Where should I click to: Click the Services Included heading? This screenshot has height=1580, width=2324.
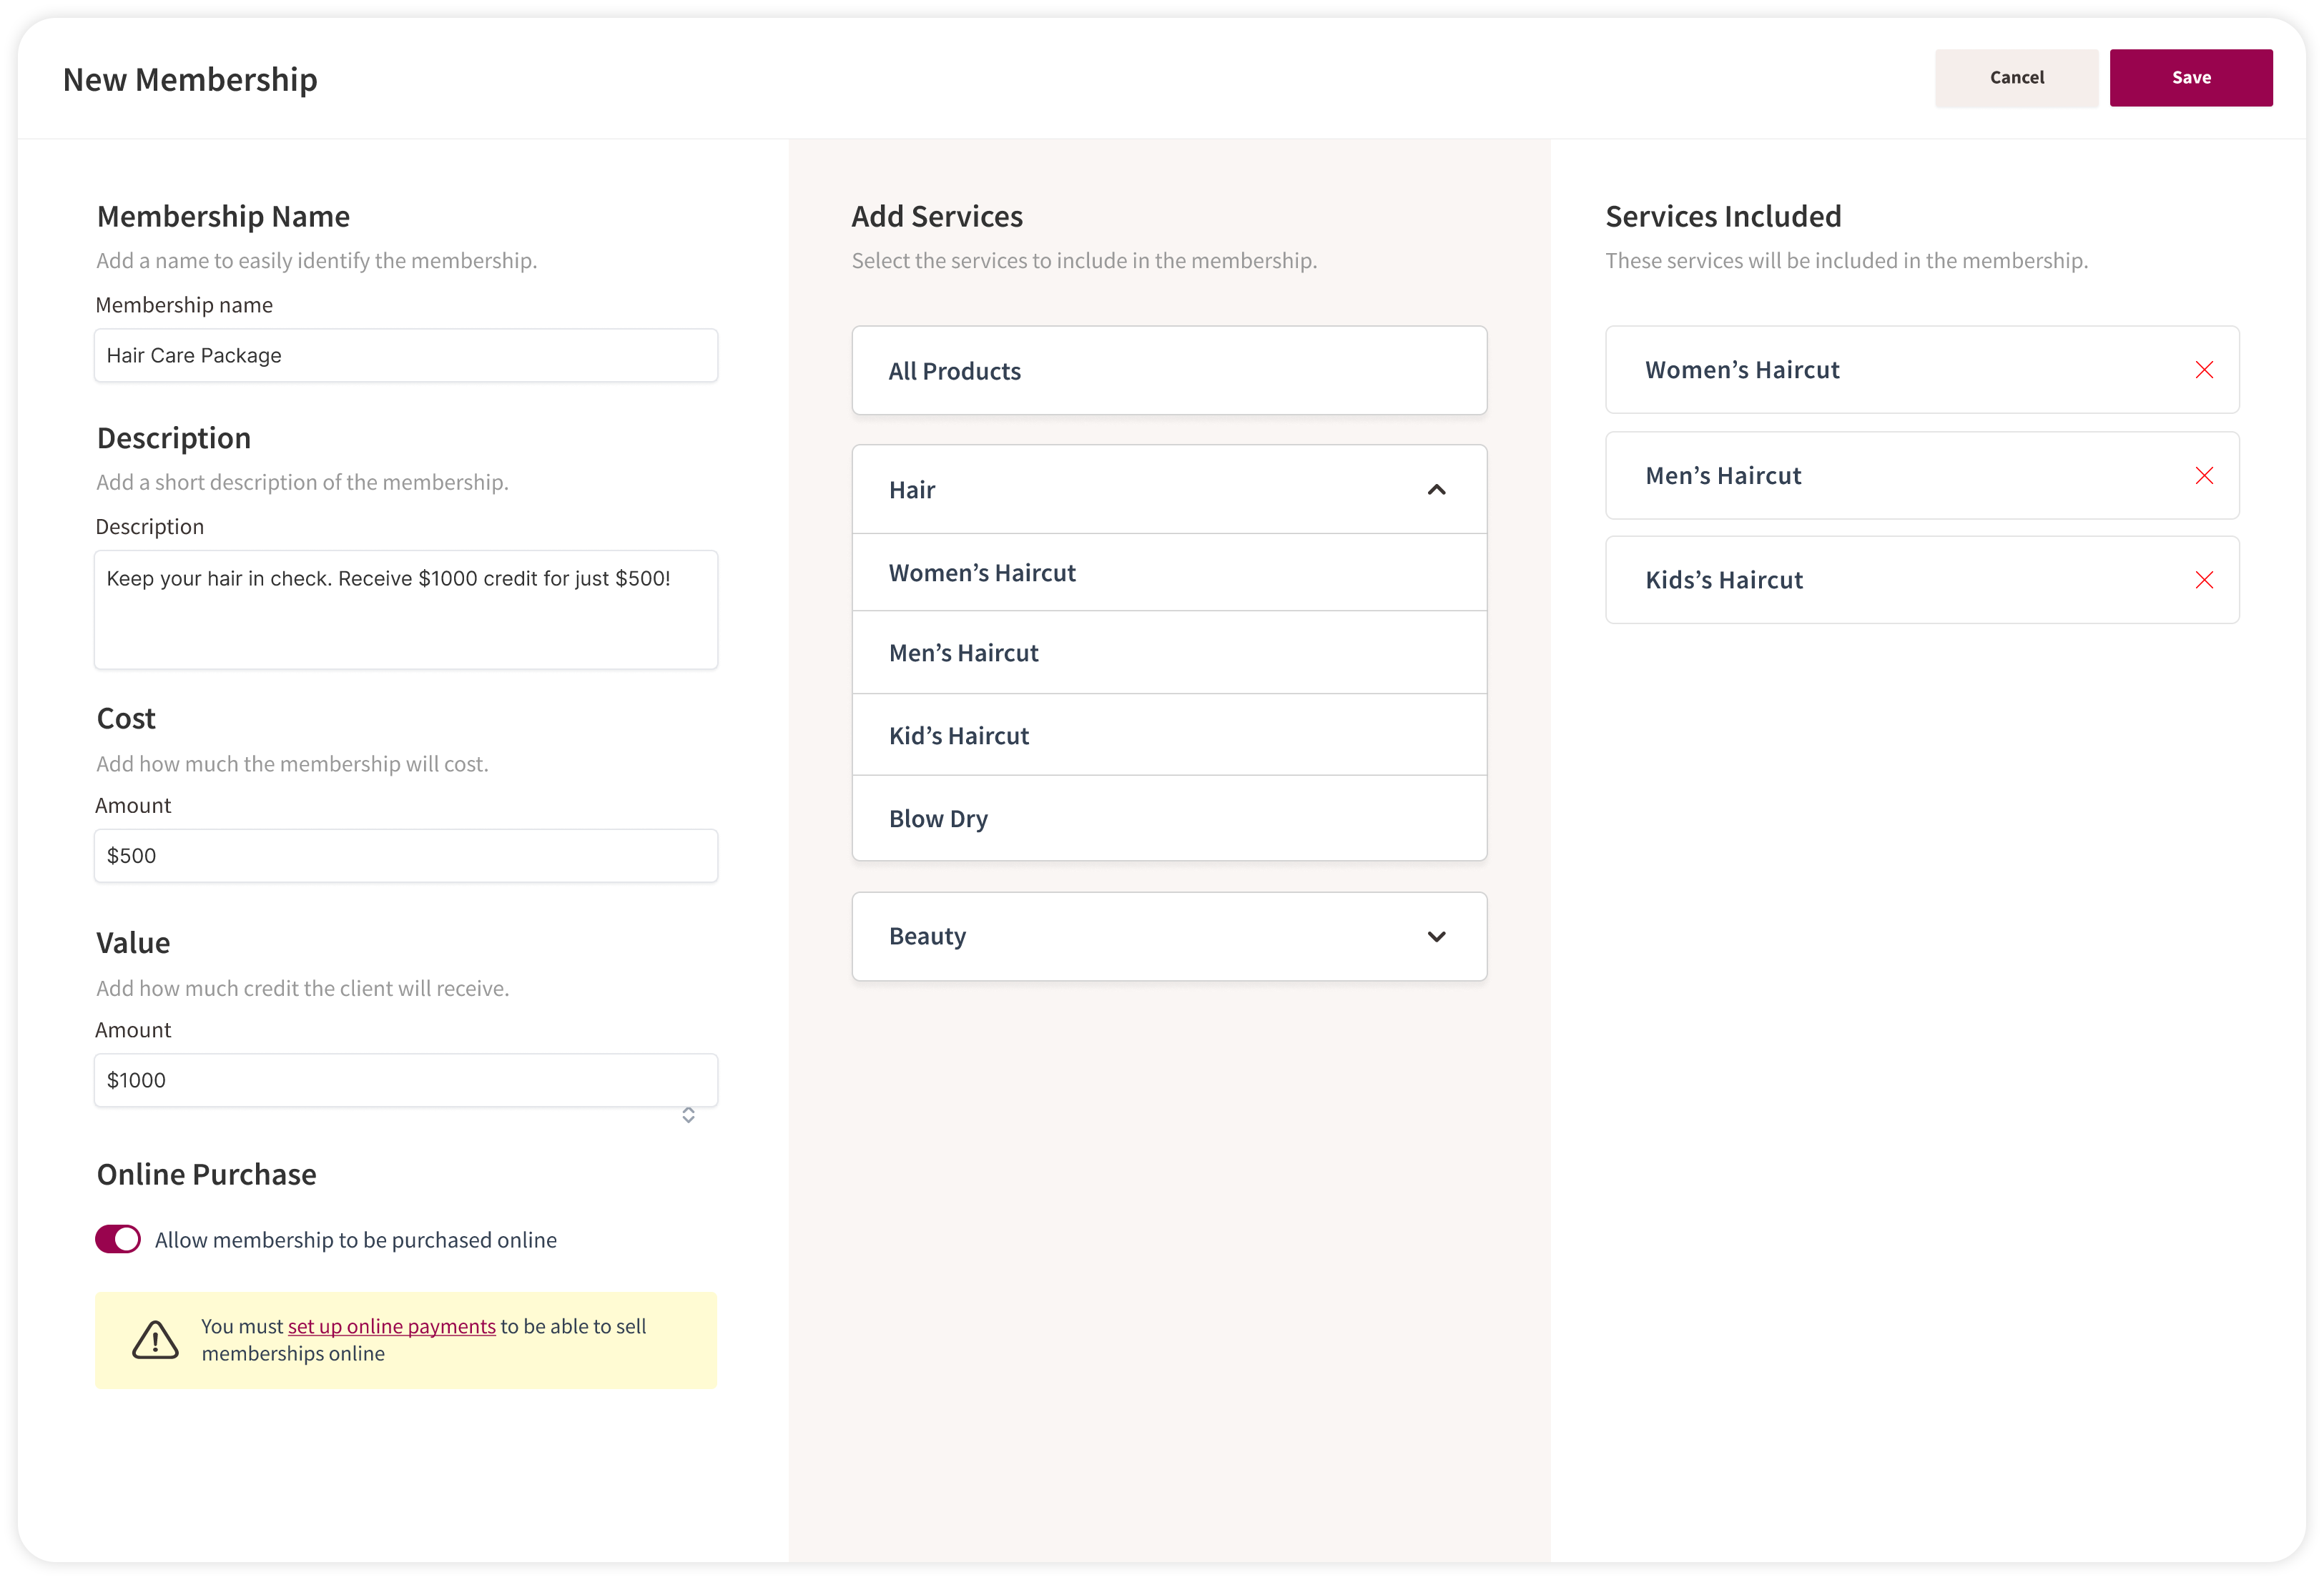1723,216
